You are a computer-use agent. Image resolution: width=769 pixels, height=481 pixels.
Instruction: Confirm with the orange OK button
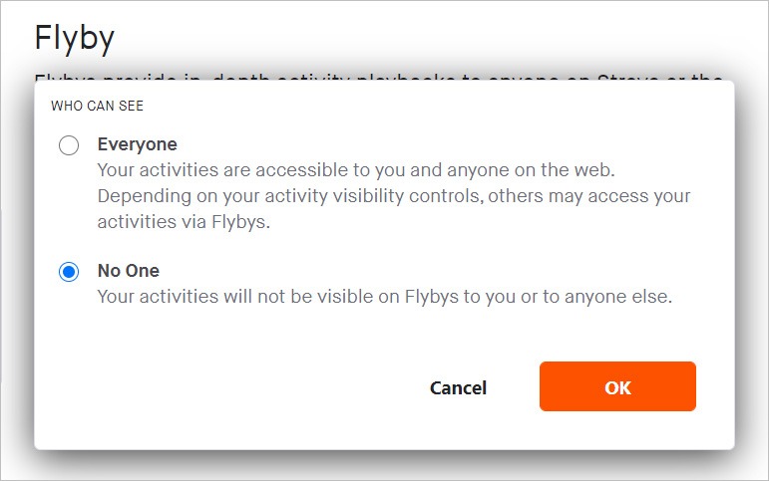point(617,386)
